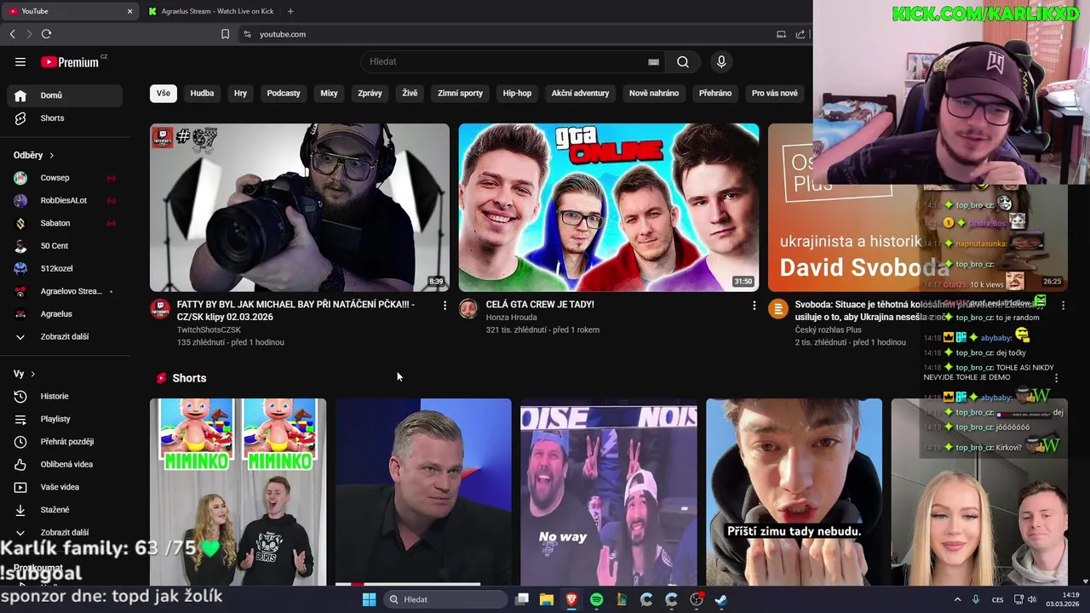
Task: Open Oblíbená videa liked videos
Action: tap(65, 464)
